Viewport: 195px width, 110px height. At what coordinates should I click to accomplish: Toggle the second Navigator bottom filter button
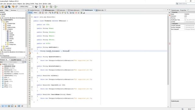(6, 106)
